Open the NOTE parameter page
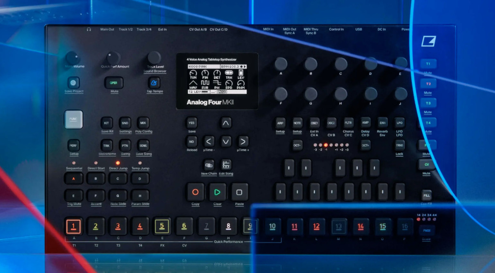 [297, 123]
